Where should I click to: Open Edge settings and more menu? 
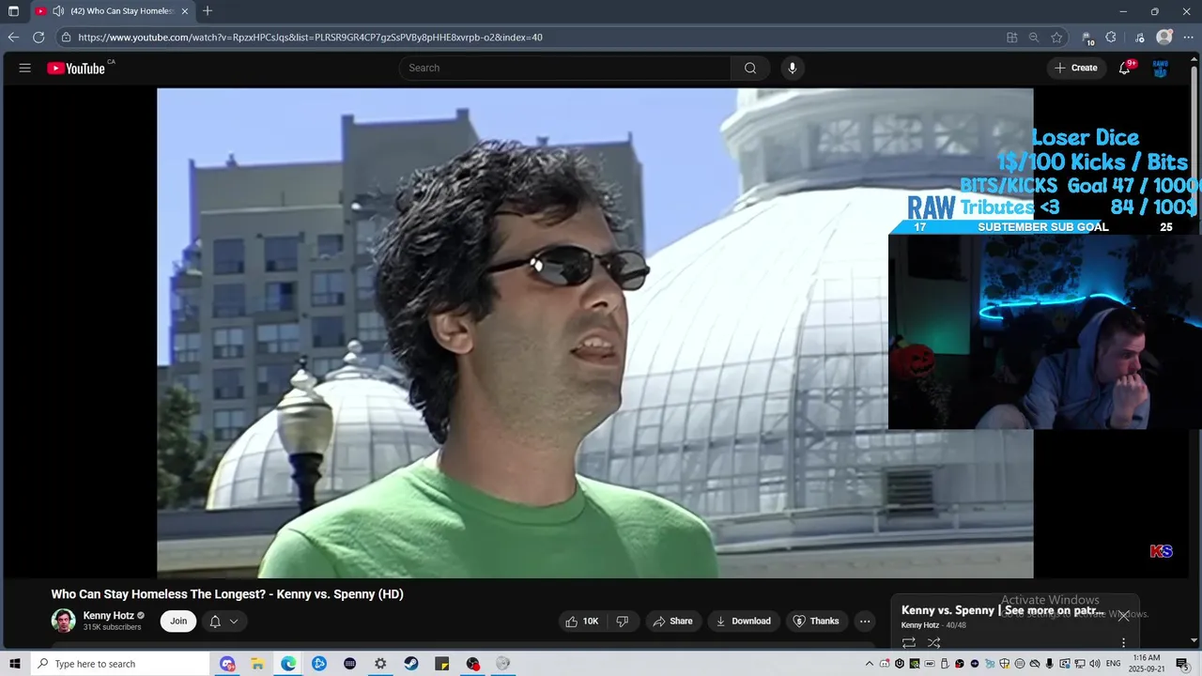point(1188,38)
